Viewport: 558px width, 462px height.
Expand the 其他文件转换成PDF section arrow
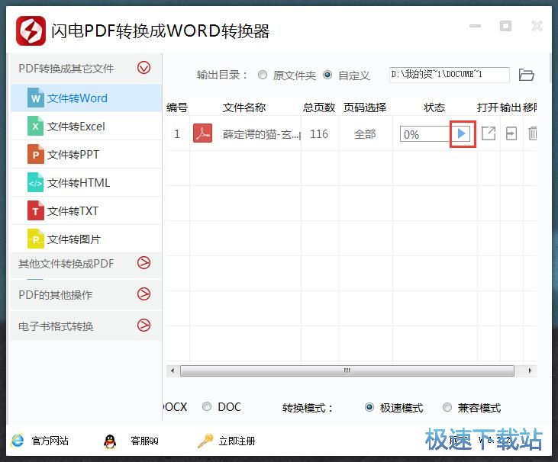144,262
